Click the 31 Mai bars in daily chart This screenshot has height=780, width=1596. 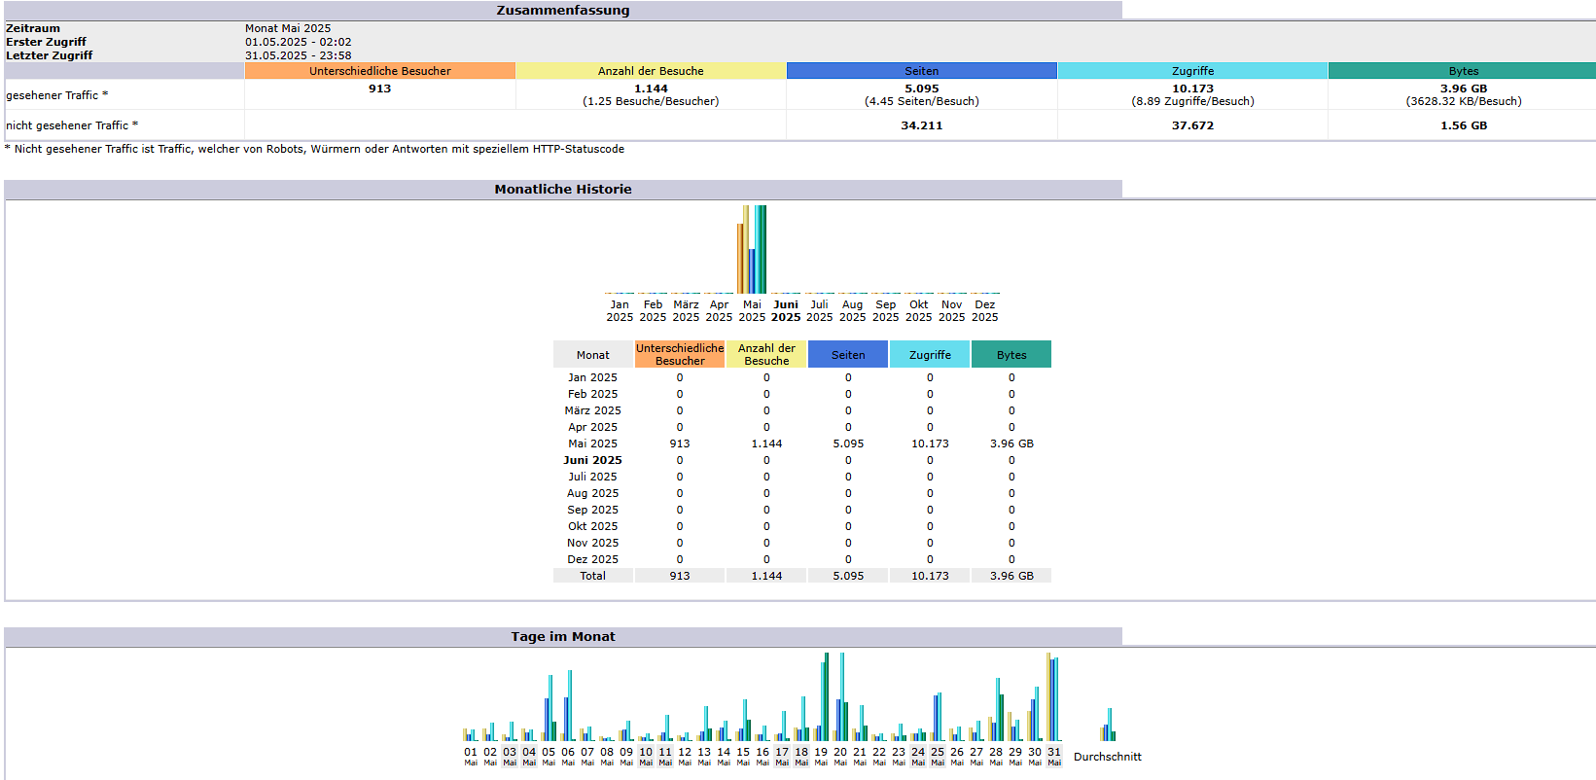click(1053, 700)
